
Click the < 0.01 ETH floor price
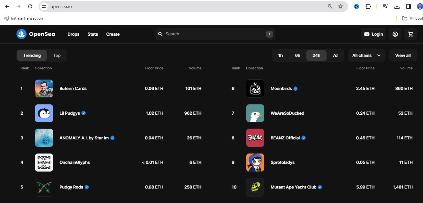click(153, 163)
